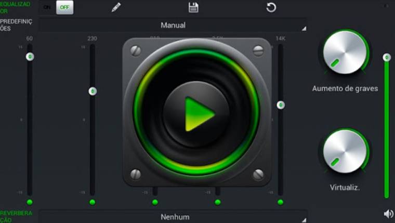Click the 60 Hz band slider handle

(30, 57)
